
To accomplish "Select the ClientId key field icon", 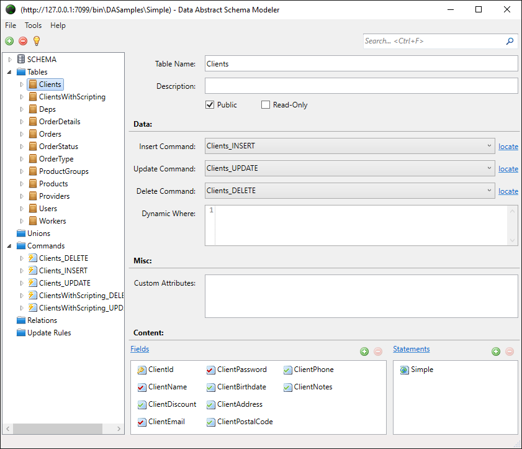I will tap(142, 370).
